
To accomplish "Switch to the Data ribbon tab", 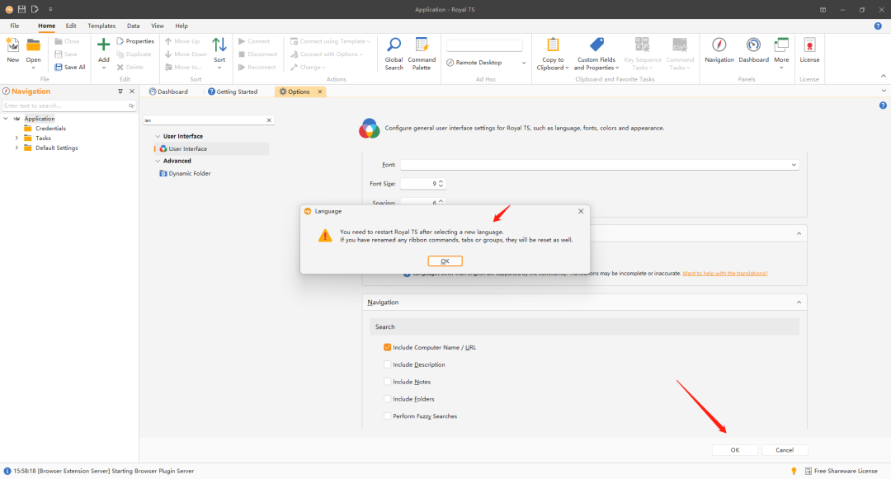I will point(133,26).
